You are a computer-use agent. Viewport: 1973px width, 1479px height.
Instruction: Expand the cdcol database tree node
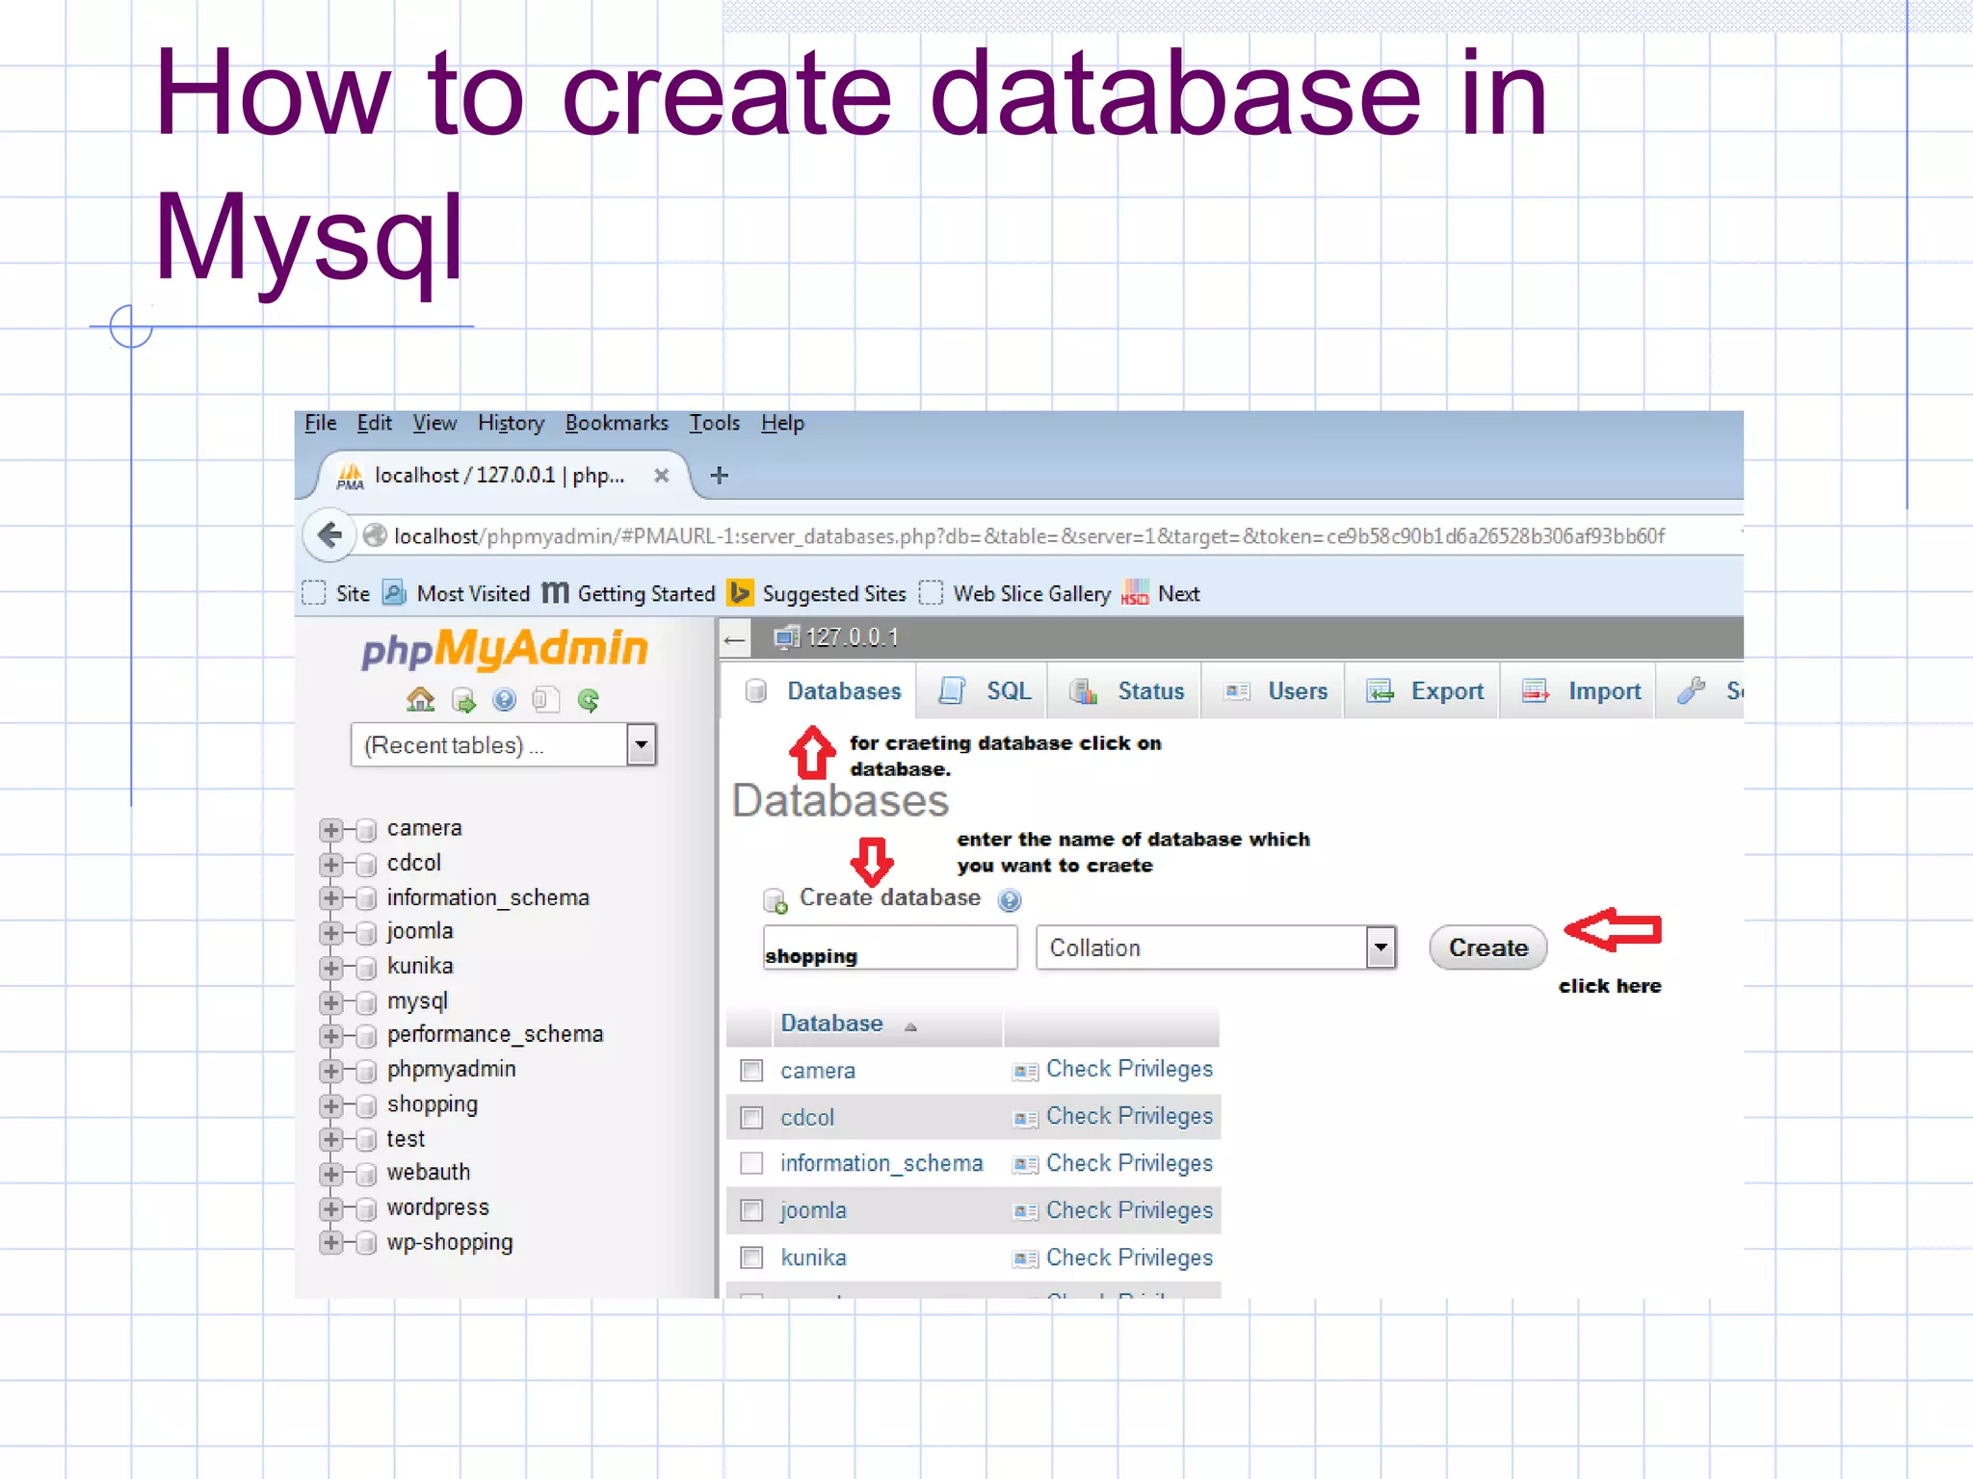click(x=330, y=865)
